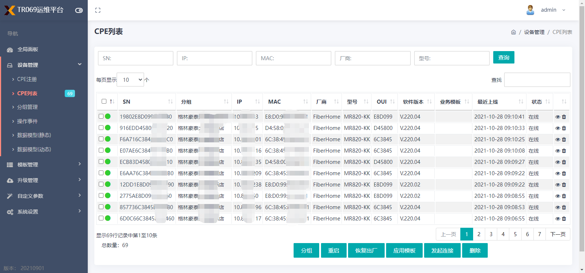The height and width of the screenshot is (273, 585).
Task: View details eye icon for 09:10:25 row
Action: click(x=558, y=140)
